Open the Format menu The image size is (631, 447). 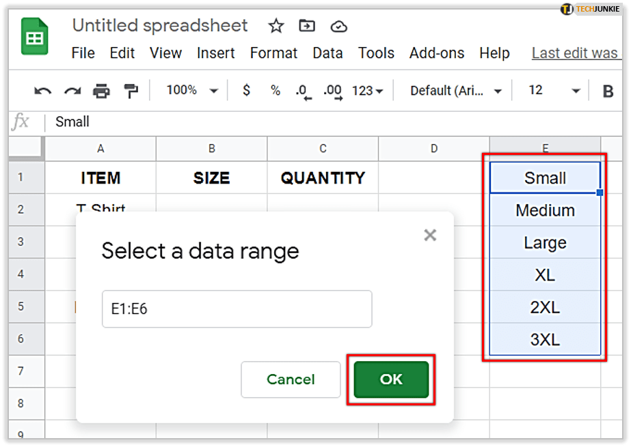coord(273,53)
